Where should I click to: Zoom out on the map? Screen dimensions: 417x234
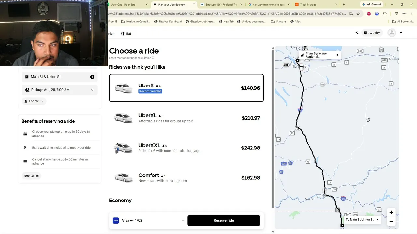click(x=391, y=222)
